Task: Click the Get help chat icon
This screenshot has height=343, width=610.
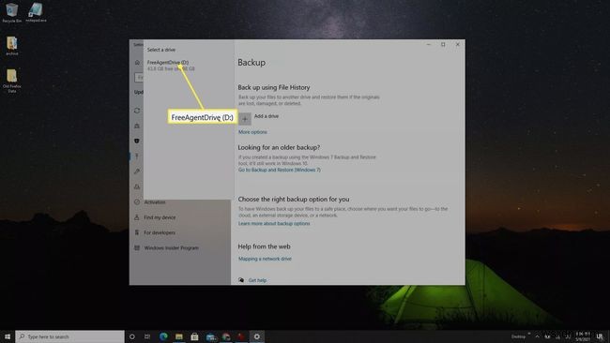Action: (x=241, y=279)
